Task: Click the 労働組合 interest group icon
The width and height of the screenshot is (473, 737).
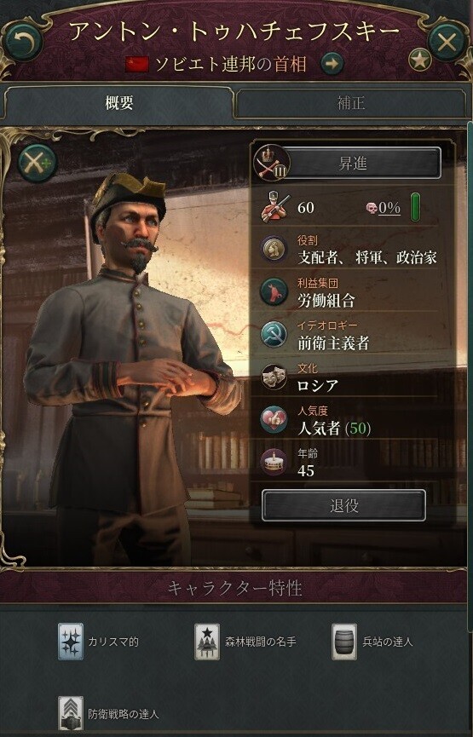Action: pyautogui.click(x=274, y=291)
